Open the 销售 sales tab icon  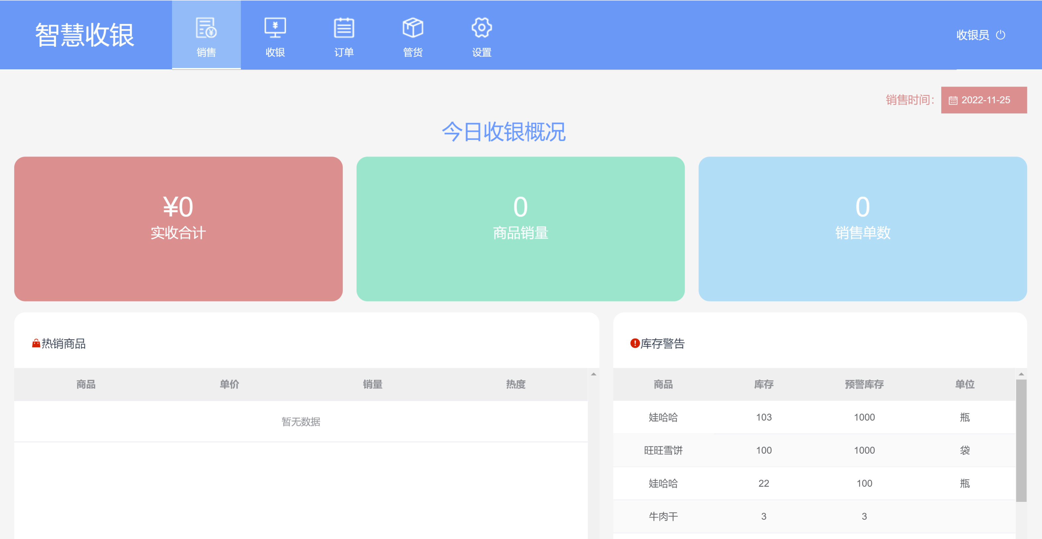[x=206, y=28]
